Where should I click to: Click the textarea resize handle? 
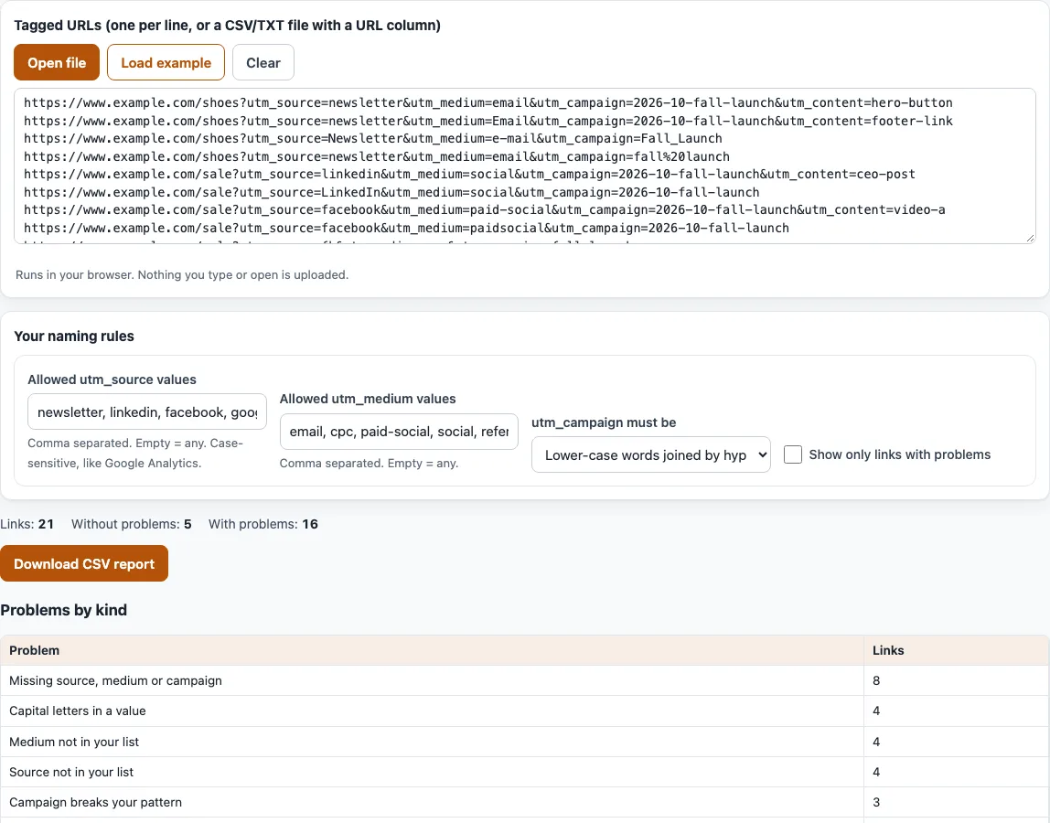click(1030, 238)
